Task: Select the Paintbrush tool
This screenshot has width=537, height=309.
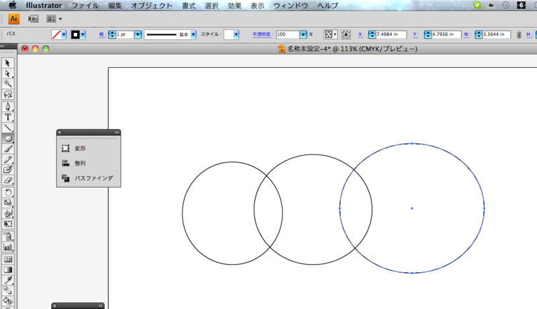Action: [x=8, y=148]
